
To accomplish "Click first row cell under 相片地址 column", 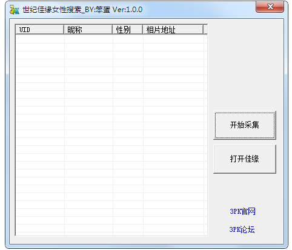I will 173,39.
